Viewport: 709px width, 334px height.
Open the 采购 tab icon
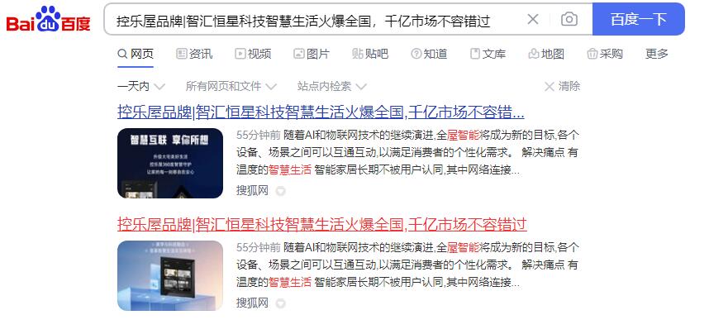[592, 54]
